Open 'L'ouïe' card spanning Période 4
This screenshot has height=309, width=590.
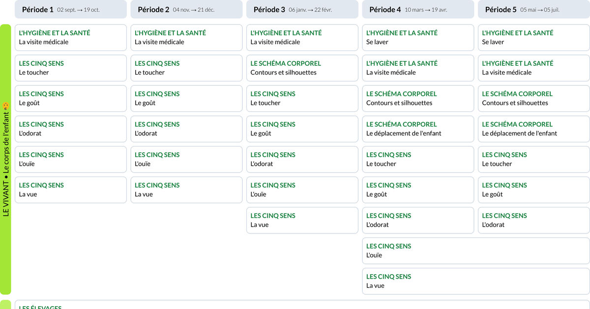tap(475, 250)
